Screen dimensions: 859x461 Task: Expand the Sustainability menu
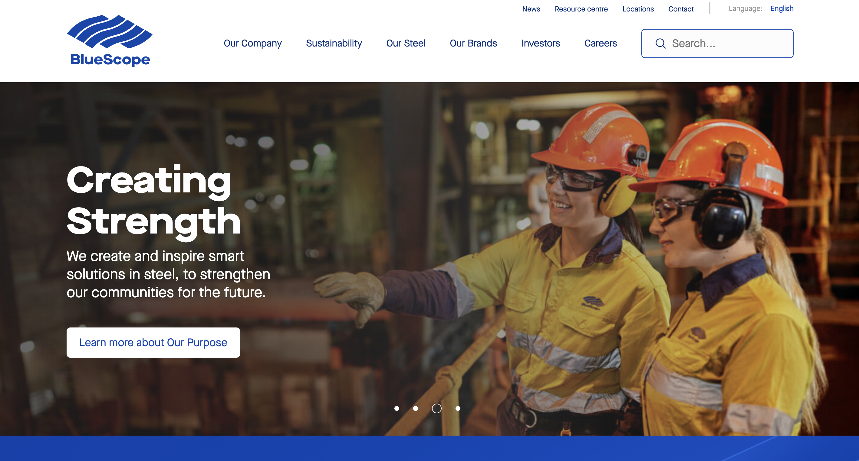tap(334, 43)
